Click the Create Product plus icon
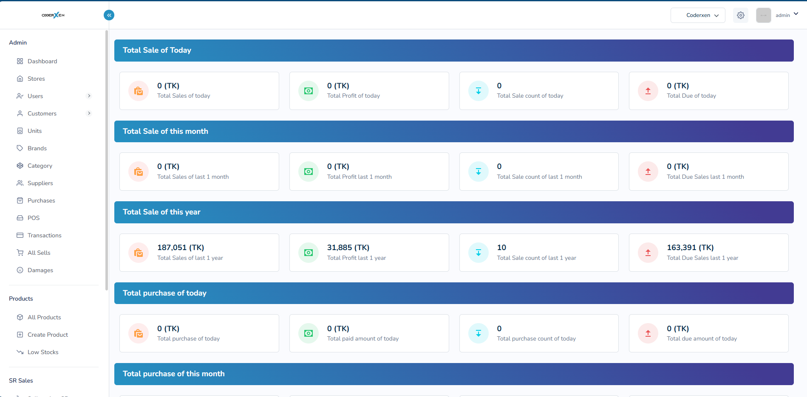Image resolution: width=807 pixels, height=397 pixels. 20,335
